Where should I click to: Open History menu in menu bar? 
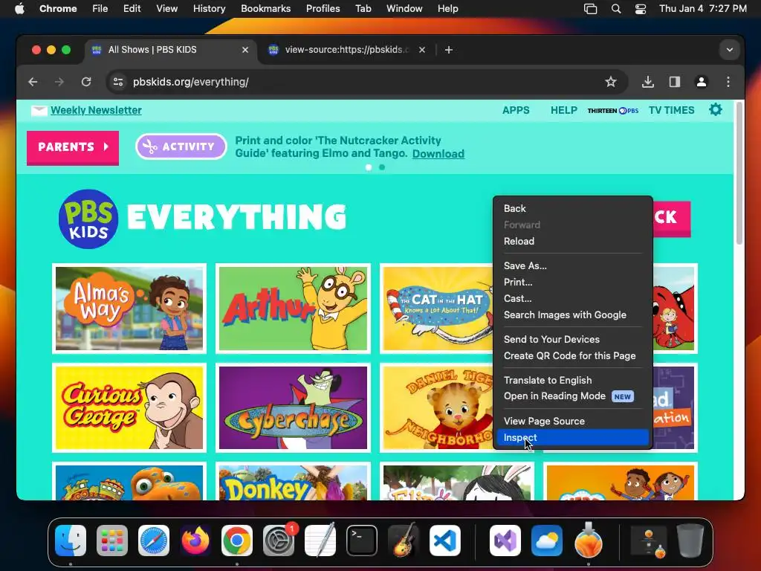pos(209,9)
